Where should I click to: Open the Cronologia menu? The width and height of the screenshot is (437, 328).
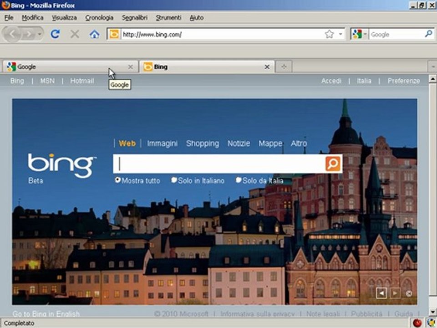tap(99, 18)
